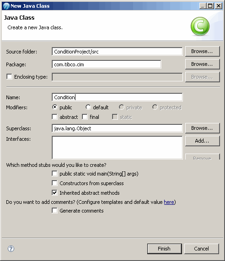Enable Generate comments checkbox
The width and height of the screenshot is (225, 261).
click(x=54, y=210)
